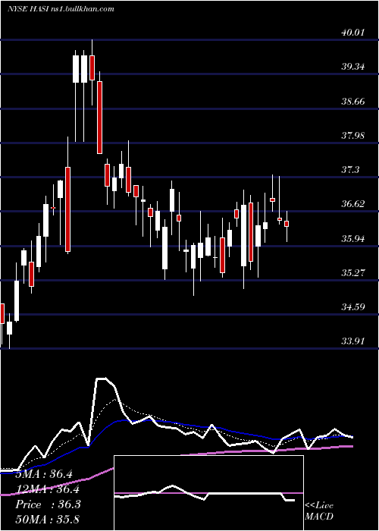Click the Price : 36.3 value

(x=48, y=504)
